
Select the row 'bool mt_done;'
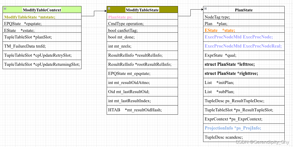click(x=142, y=37)
